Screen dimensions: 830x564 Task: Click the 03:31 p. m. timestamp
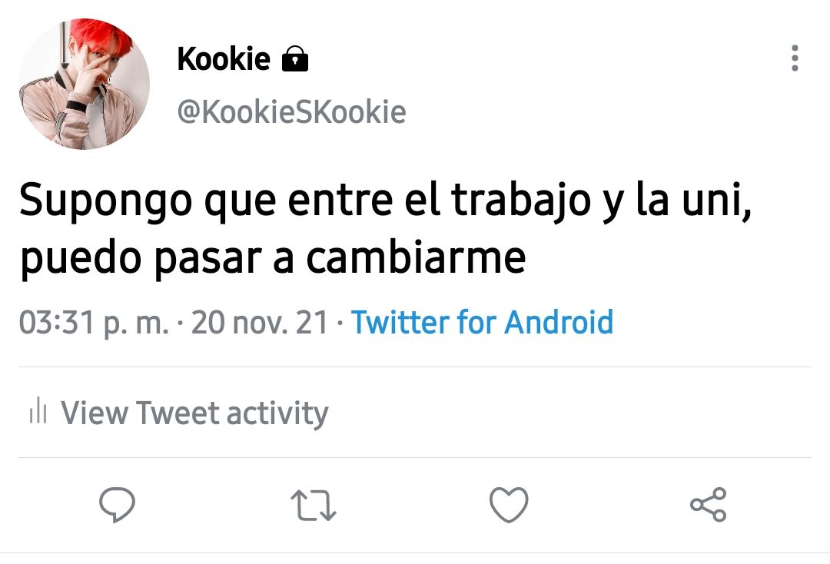point(94,323)
